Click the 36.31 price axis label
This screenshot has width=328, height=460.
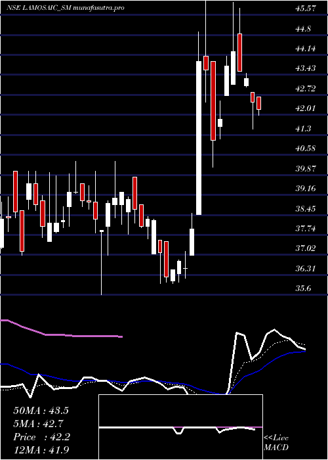[x=306, y=268]
